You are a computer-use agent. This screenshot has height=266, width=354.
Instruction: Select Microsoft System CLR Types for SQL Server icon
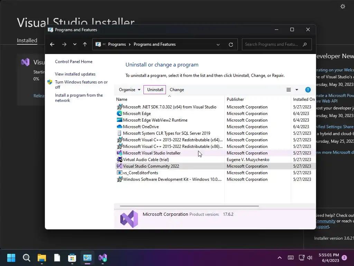coord(119,133)
